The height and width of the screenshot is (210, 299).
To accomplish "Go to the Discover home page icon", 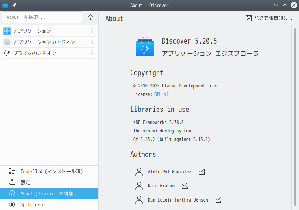I will (90, 17).
